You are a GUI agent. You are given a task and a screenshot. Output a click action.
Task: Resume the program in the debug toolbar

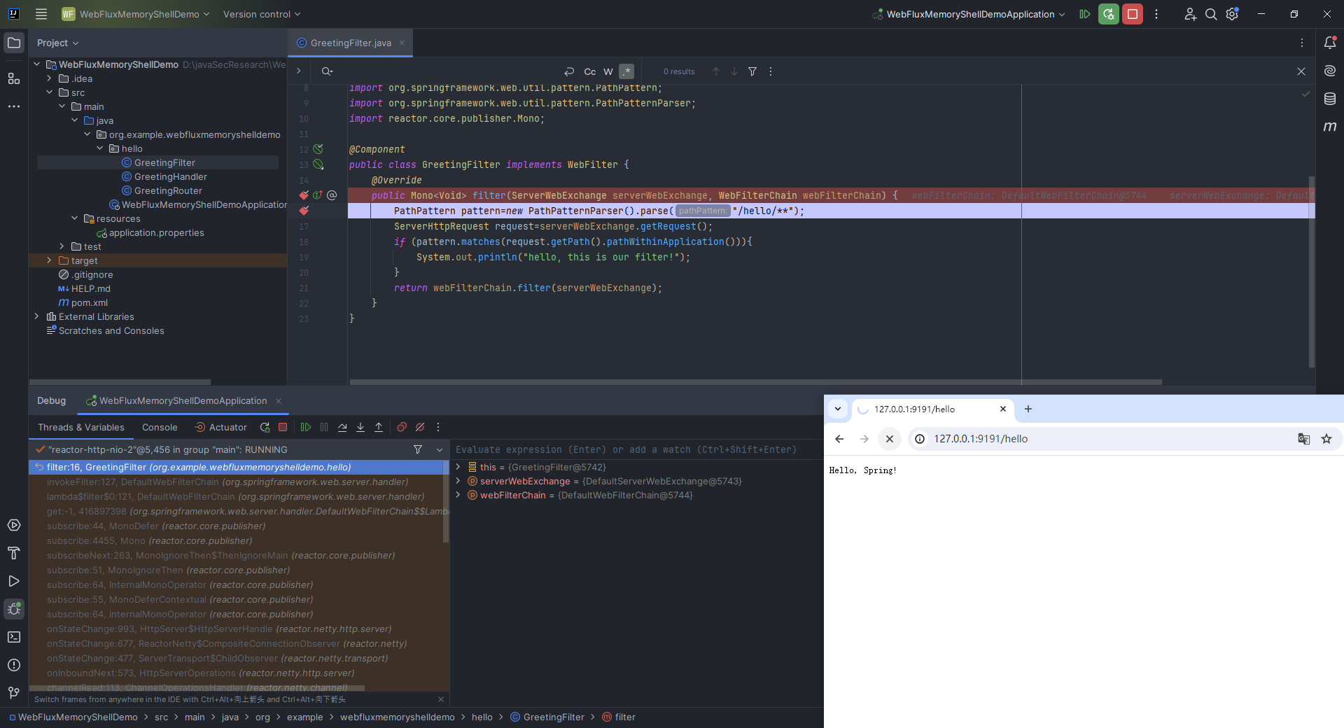point(306,427)
